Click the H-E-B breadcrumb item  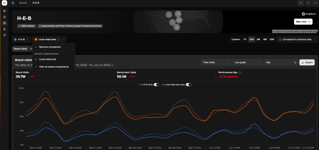coord(36,3)
